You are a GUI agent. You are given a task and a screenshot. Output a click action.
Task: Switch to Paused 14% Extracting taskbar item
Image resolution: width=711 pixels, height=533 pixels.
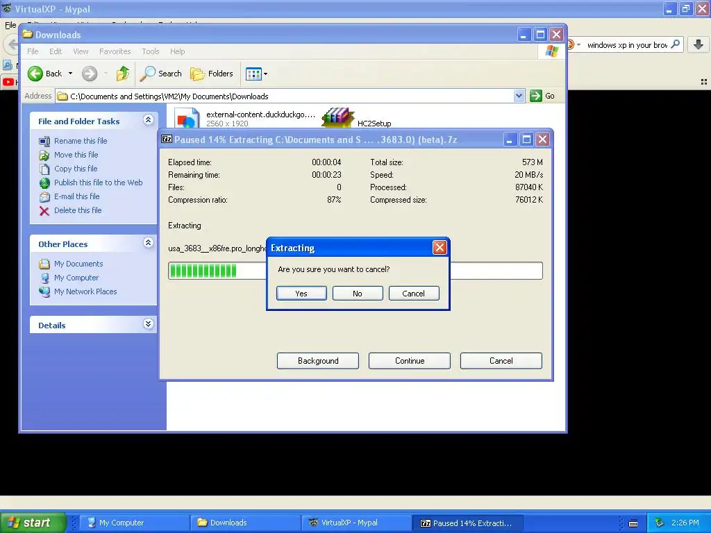pos(467,523)
